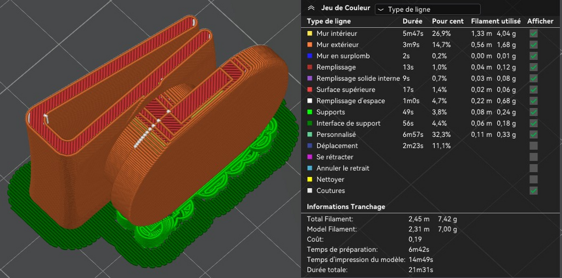Click the magenta Se rétracter swatch
The image size is (562, 278).
pos(310,157)
